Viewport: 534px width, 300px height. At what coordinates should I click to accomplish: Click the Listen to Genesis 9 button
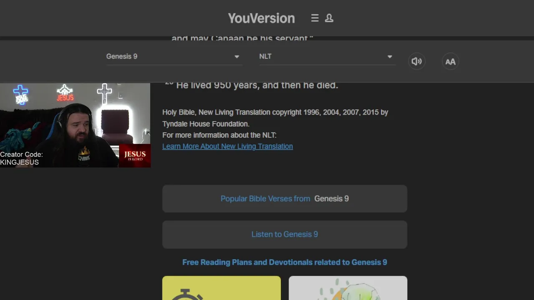285,234
